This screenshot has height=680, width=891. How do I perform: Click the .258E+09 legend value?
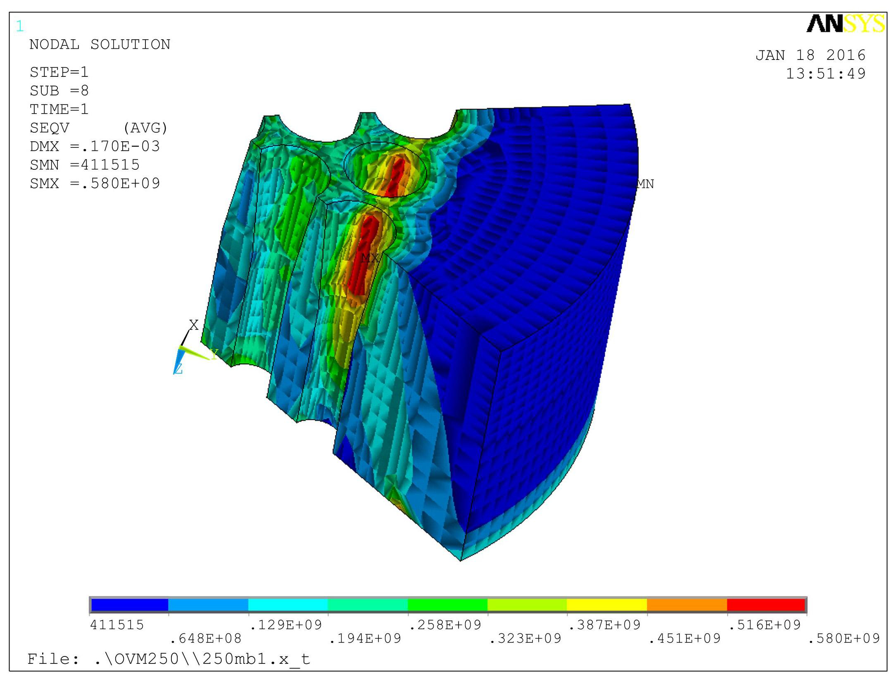tap(445, 625)
